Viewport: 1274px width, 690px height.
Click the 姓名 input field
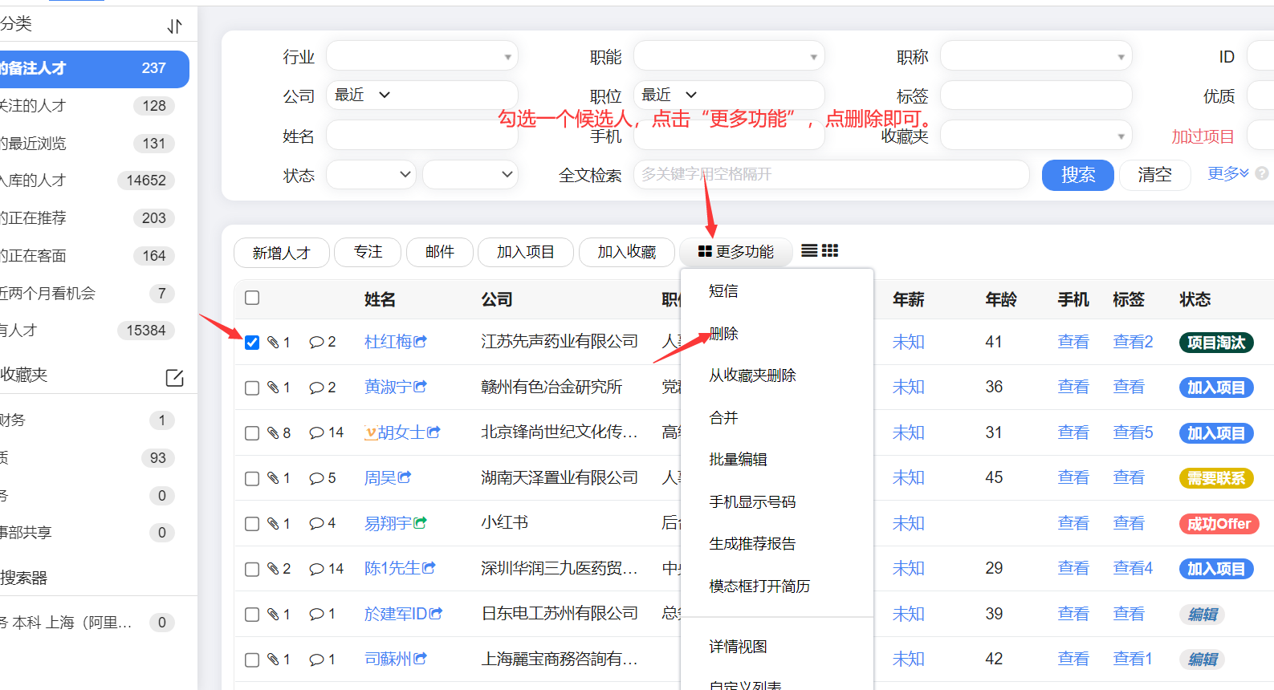[421, 135]
